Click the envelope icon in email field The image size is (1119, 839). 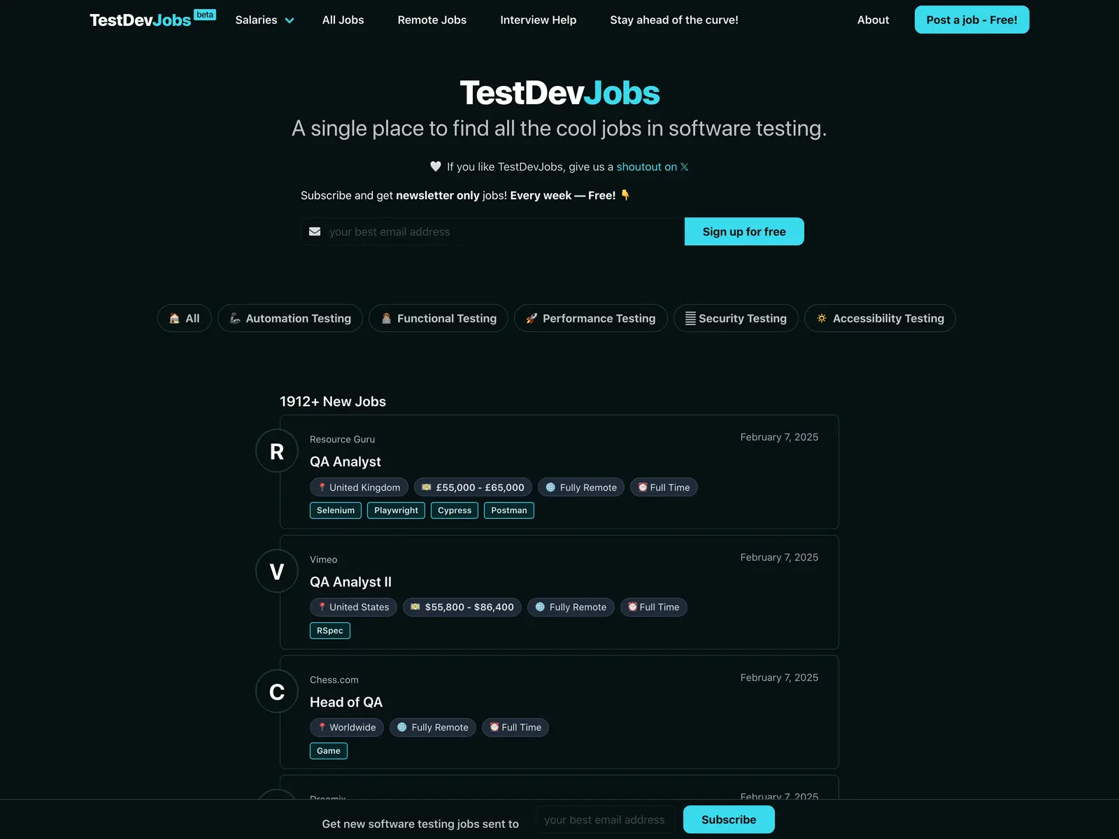315,231
